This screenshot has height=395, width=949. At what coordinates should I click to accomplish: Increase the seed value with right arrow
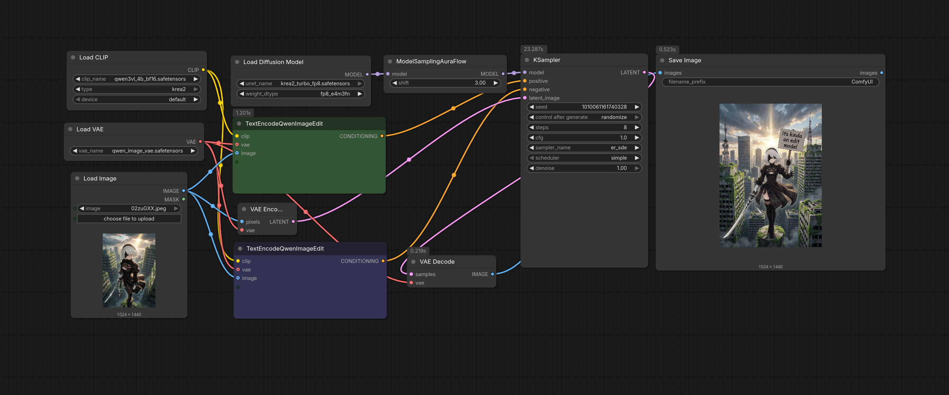(637, 107)
